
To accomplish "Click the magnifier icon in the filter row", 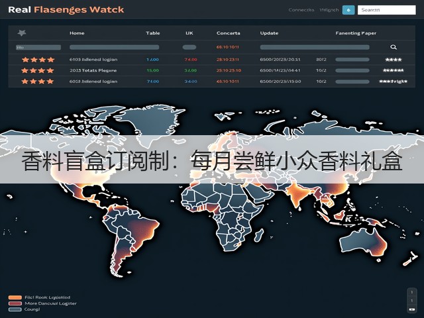I will coord(394,47).
